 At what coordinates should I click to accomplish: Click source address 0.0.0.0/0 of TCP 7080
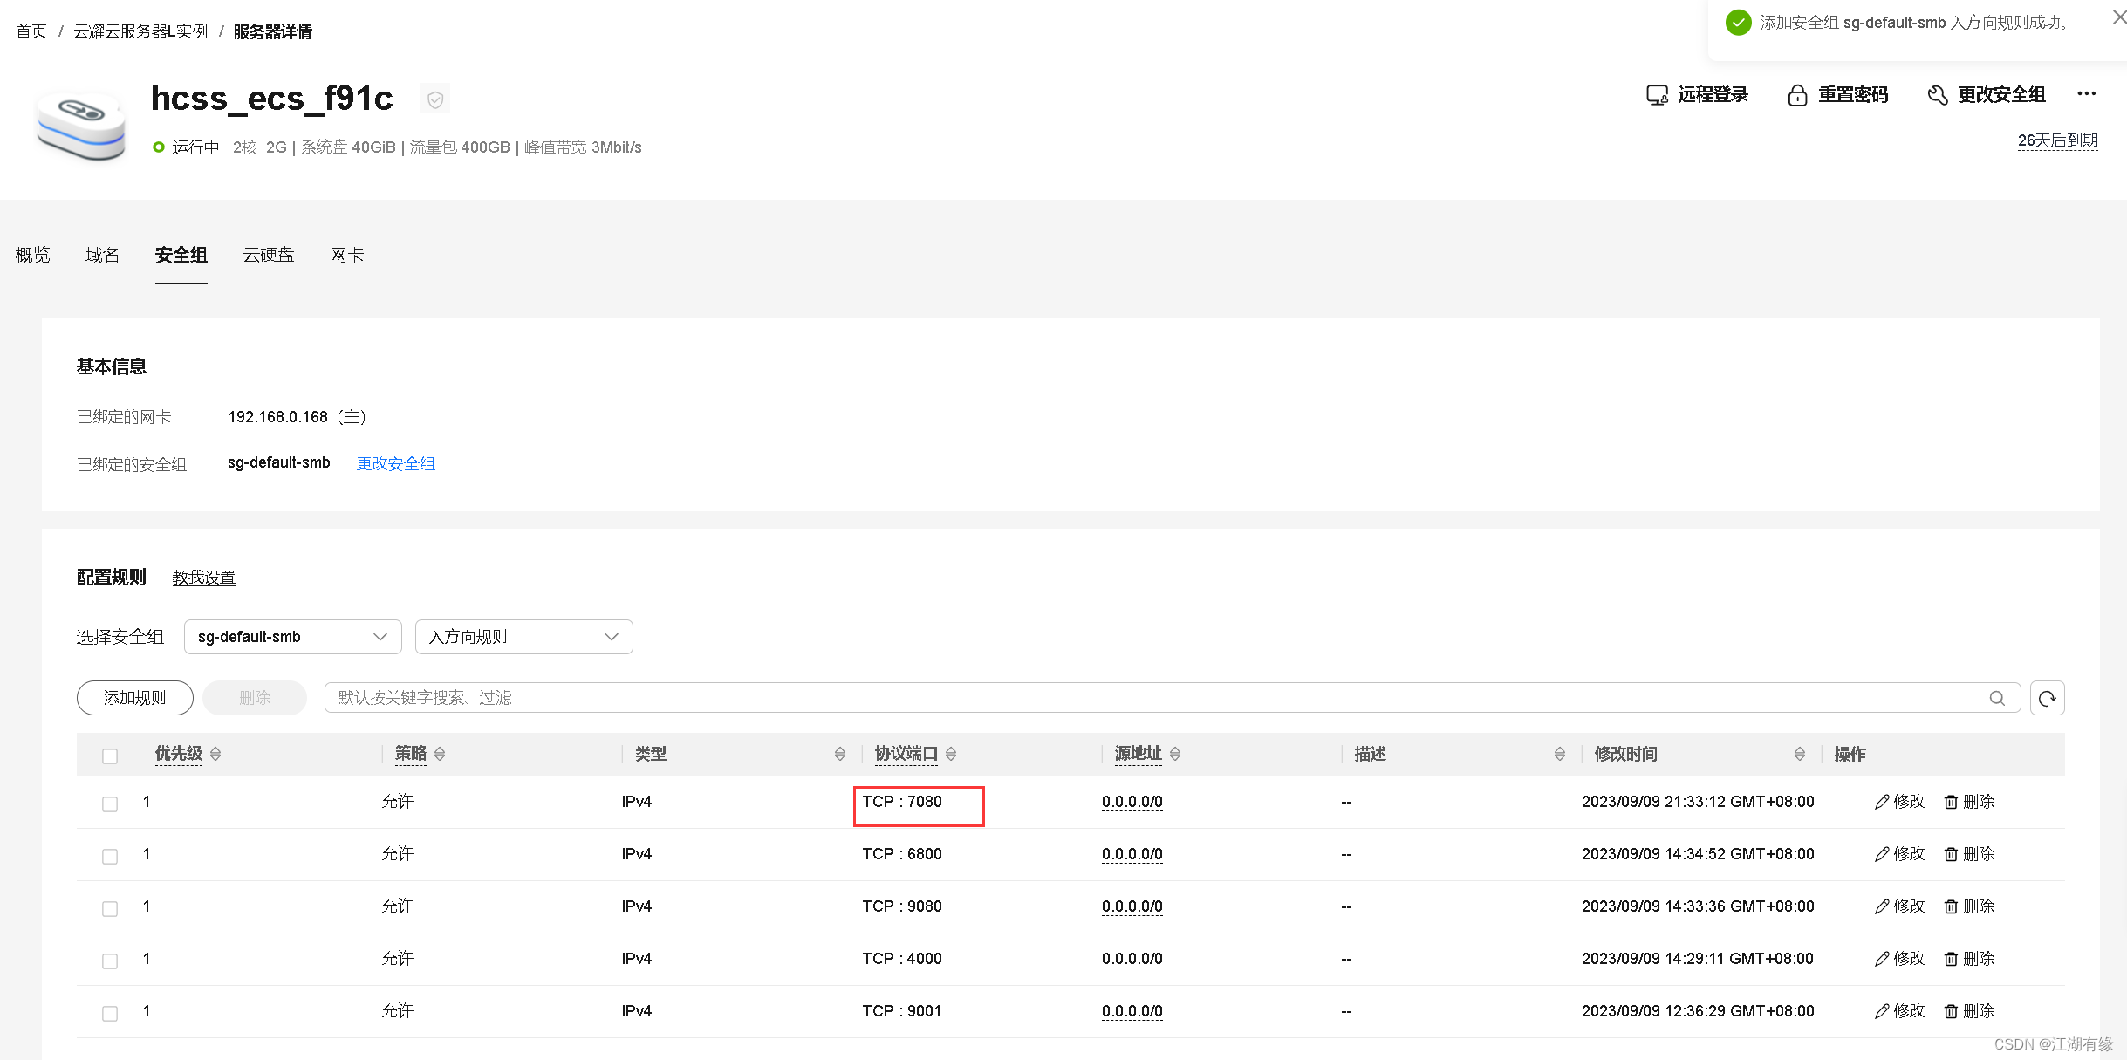[1132, 802]
